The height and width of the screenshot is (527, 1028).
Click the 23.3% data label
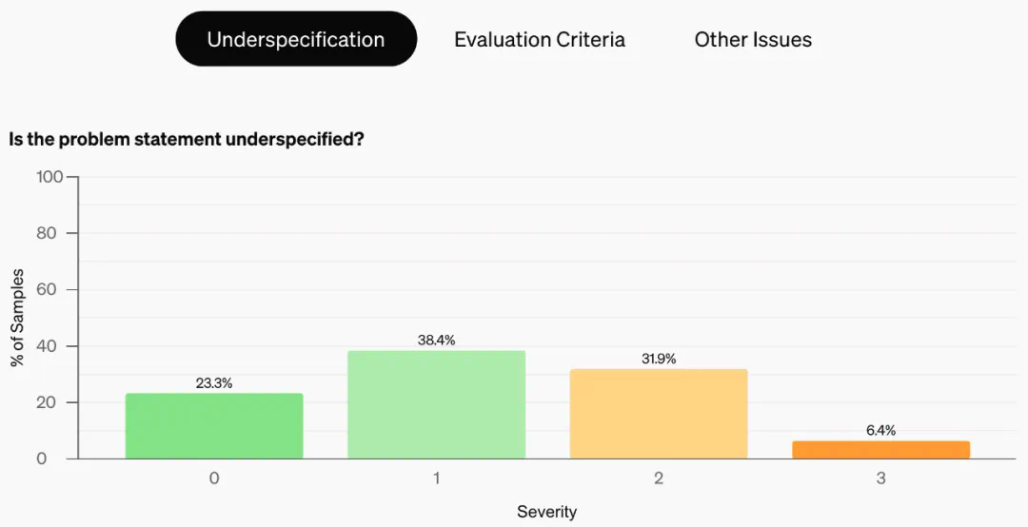[x=214, y=383]
